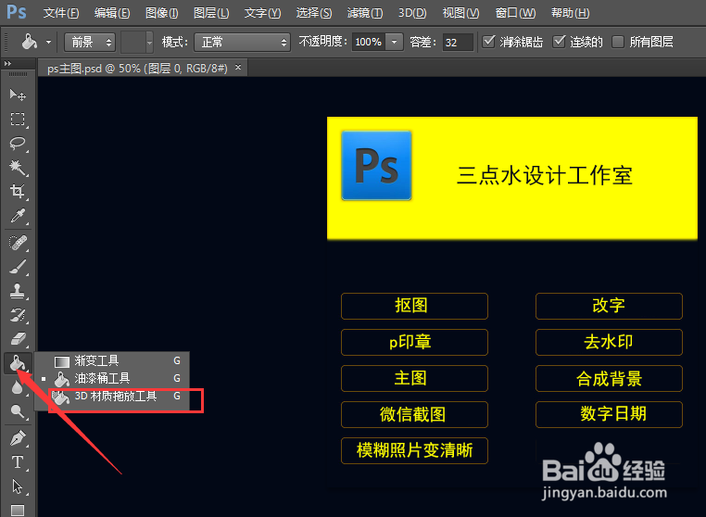
Task: Select the Path Selection tool
Action: pos(18,486)
